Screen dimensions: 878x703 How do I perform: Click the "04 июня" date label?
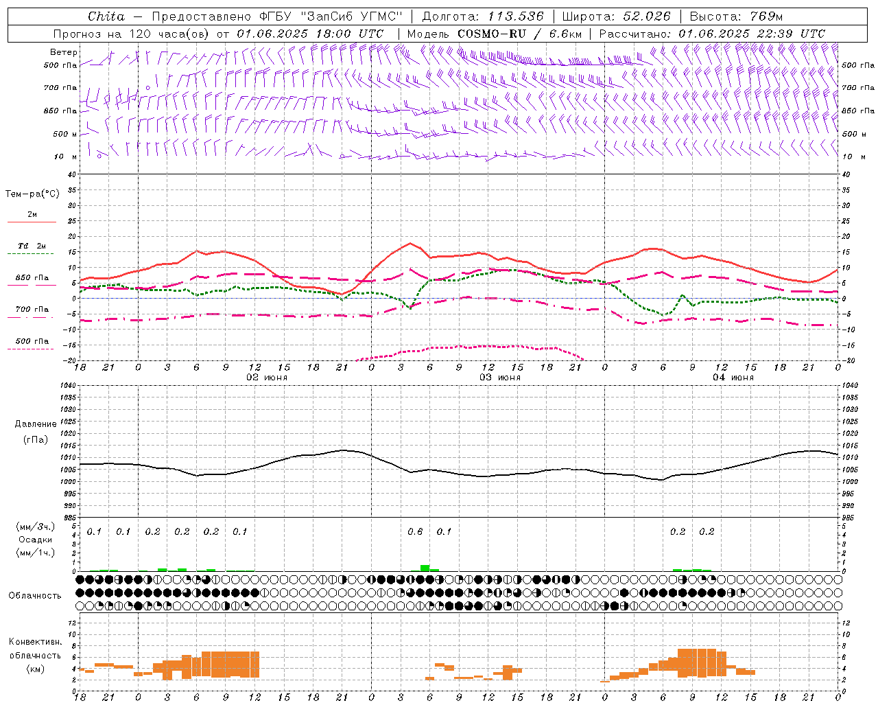(x=733, y=378)
